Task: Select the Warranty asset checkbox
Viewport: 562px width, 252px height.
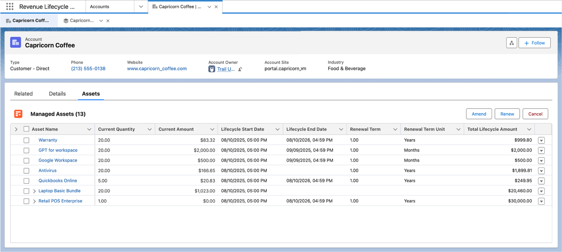Action: point(26,140)
